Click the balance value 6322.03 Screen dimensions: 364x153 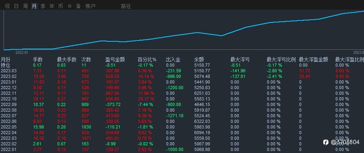202,121
